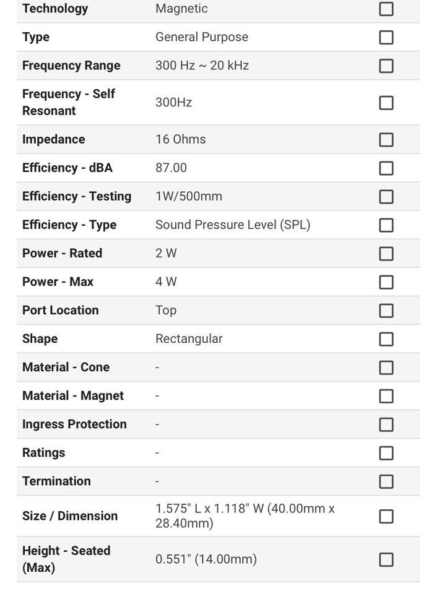Enable the Frequency Self Resonant 300Hz checkbox
This screenshot has width=437, height=594.
click(x=386, y=103)
